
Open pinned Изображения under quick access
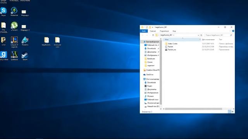pos(152,55)
